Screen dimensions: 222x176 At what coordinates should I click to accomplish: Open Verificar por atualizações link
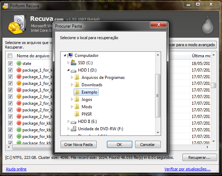tap(187, 169)
